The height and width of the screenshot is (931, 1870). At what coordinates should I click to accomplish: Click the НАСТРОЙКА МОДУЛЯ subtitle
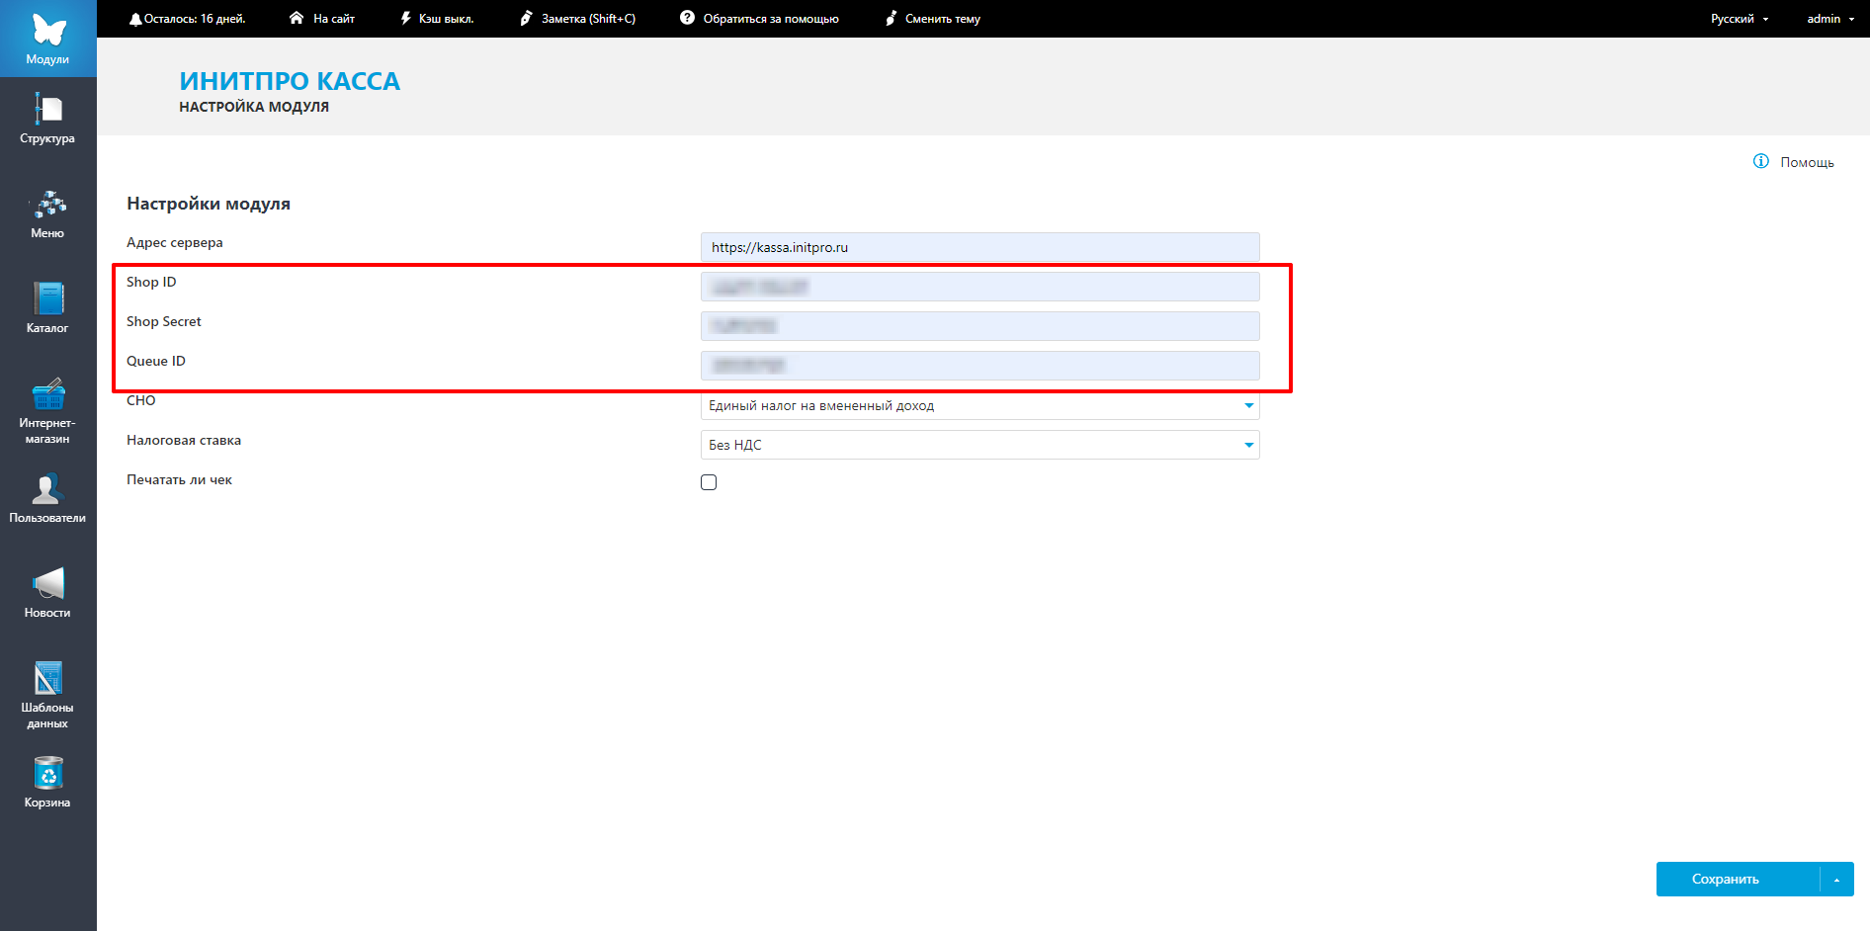click(254, 107)
